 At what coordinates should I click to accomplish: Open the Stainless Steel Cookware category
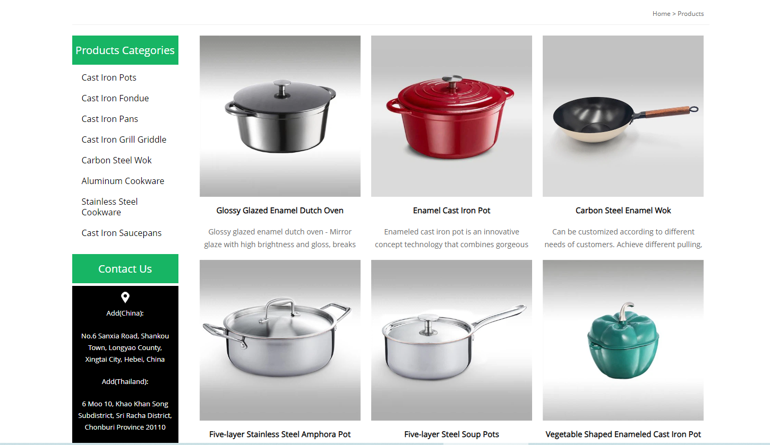click(110, 207)
